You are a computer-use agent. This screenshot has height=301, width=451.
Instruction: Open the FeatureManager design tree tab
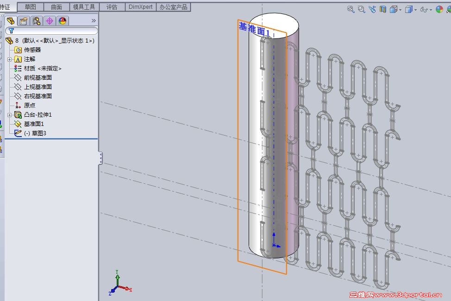pos(11,21)
